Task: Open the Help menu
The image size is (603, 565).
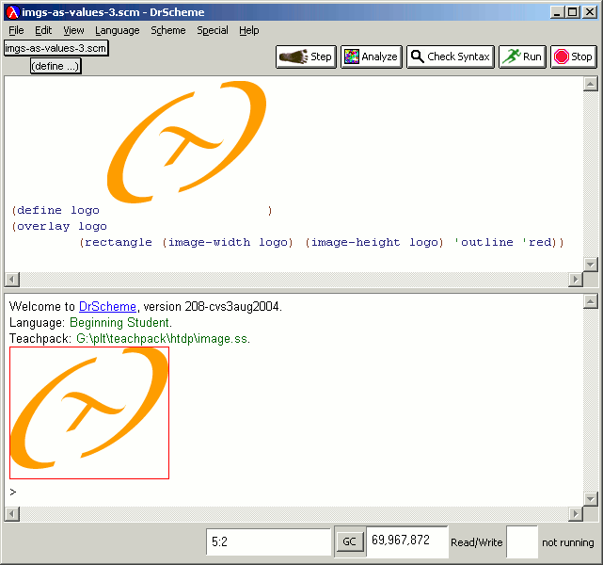Action: coord(248,30)
